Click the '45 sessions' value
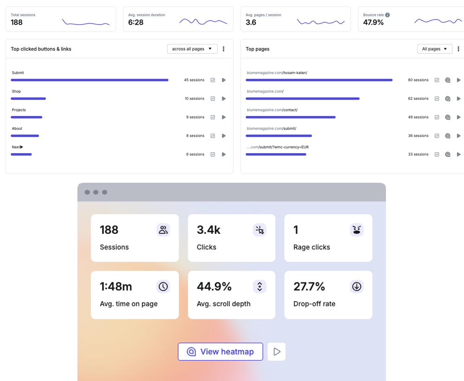Screen dimensions: 464x381 coord(194,80)
